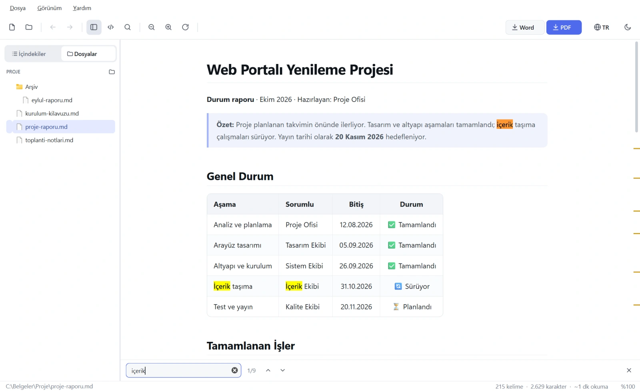This screenshot has height=391, width=640.
Task: Open the Görünüm menu
Action: click(50, 8)
